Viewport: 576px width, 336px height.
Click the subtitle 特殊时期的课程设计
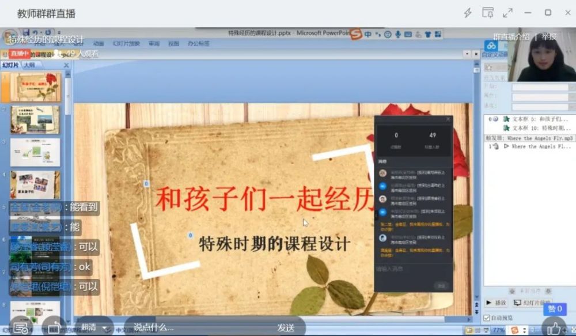(x=275, y=244)
